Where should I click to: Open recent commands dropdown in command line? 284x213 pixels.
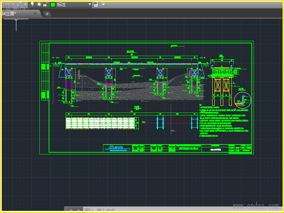coord(88,210)
